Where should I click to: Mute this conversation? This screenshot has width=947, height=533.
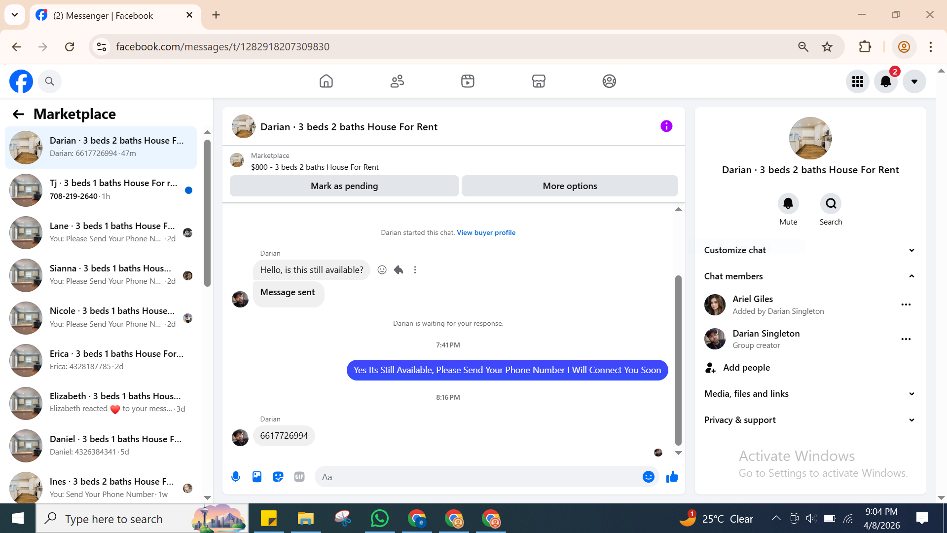(x=788, y=204)
